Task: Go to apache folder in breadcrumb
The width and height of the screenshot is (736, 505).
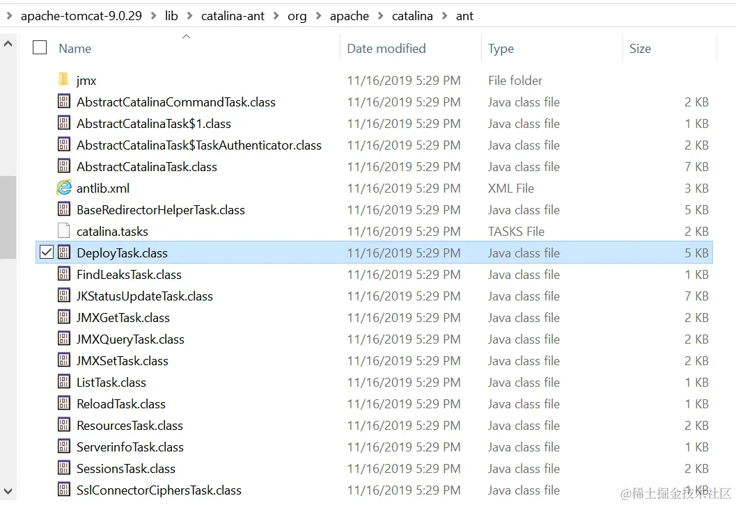Action: tap(350, 16)
